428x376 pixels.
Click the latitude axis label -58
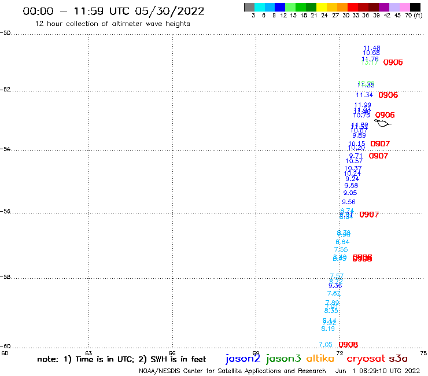5,277
